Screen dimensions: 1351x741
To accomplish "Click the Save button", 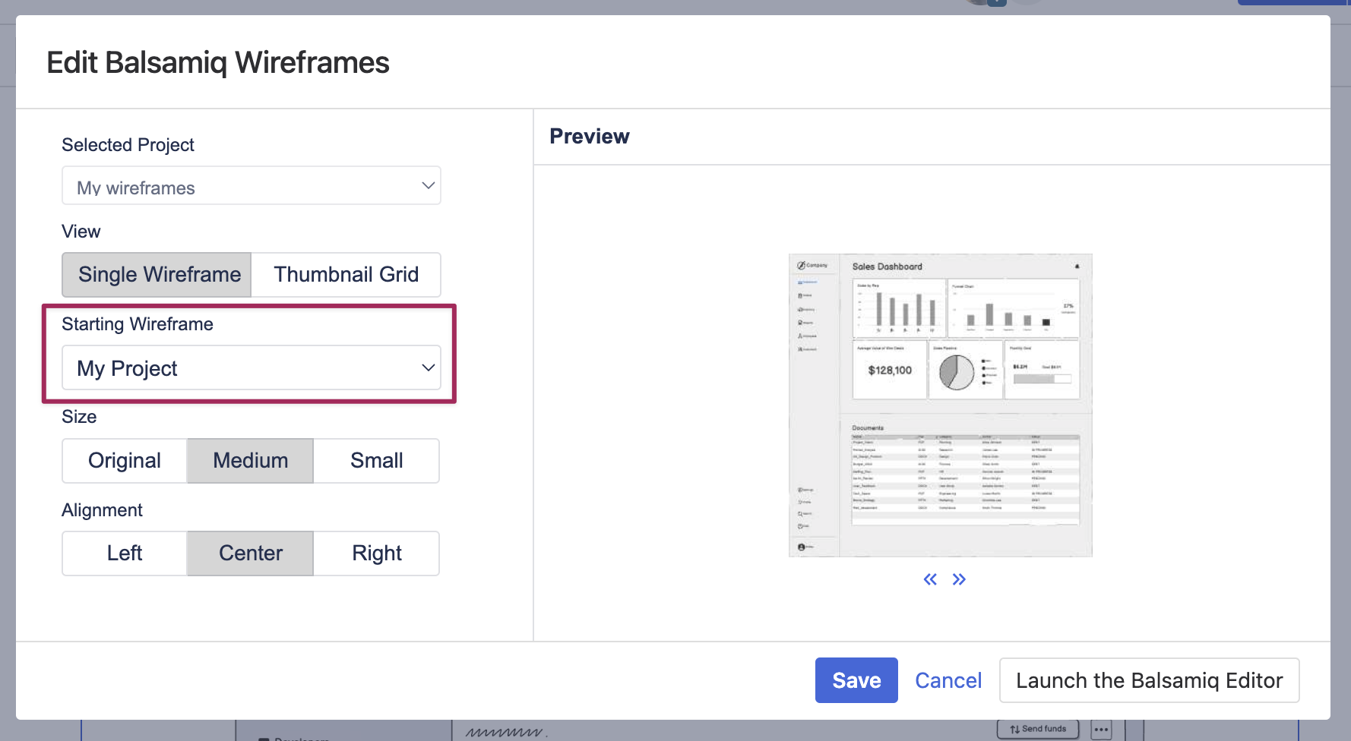I will (856, 680).
